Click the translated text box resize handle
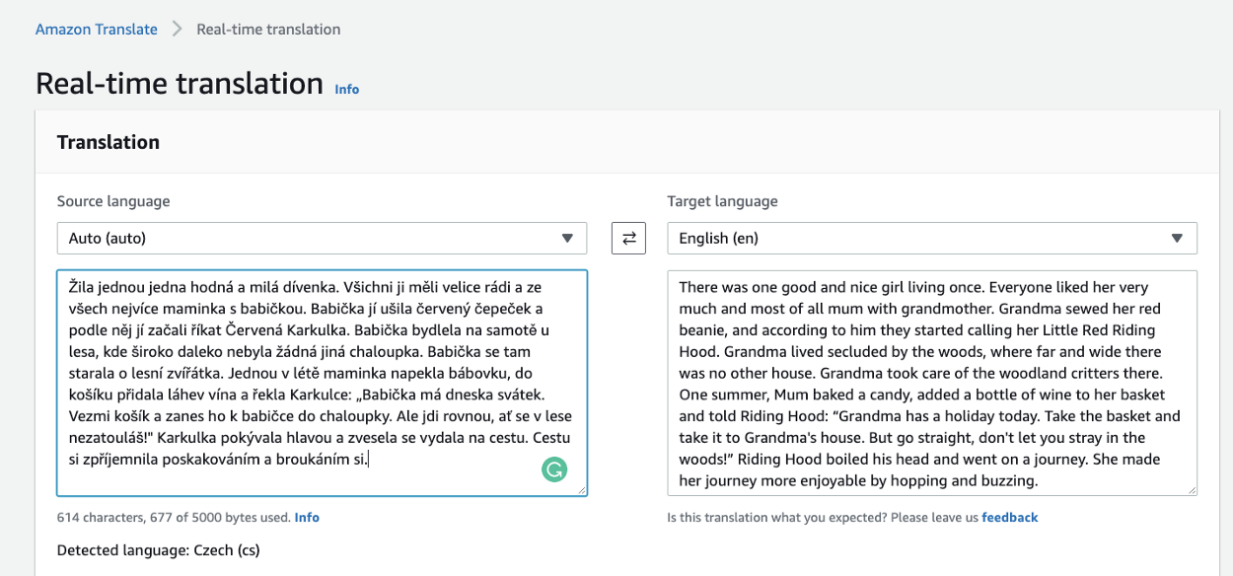Image resolution: width=1233 pixels, height=576 pixels. click(1192, 489)
